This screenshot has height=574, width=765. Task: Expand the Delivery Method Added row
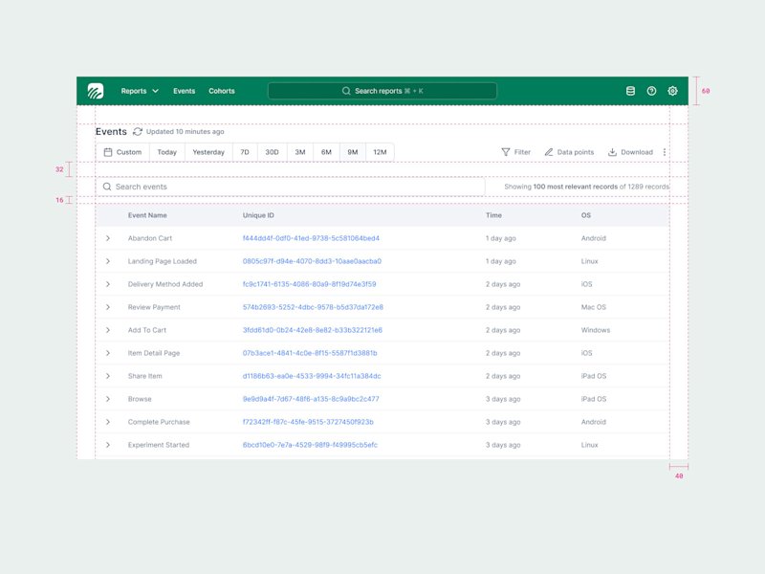coord(108,284)
